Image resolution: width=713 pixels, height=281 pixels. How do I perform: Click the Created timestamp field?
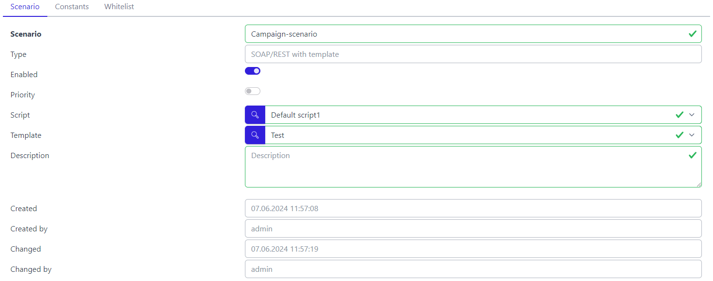click(473, 208)
